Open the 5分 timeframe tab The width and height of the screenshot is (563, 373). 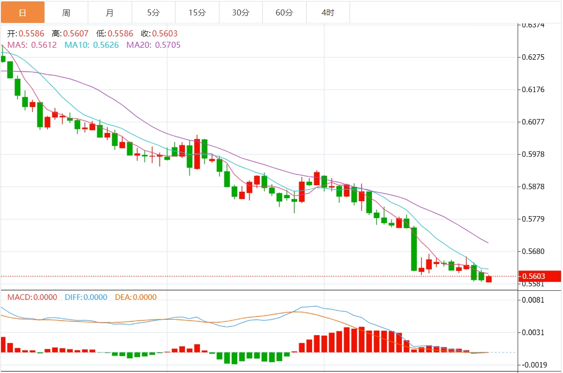[x=153, y=12]
